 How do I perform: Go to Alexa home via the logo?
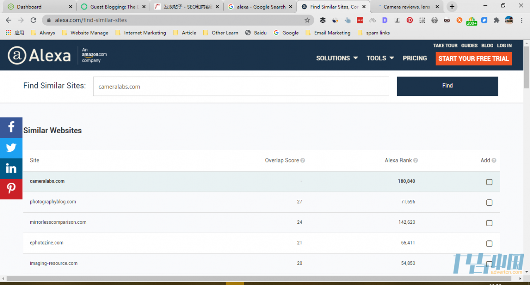coord(39,55)
